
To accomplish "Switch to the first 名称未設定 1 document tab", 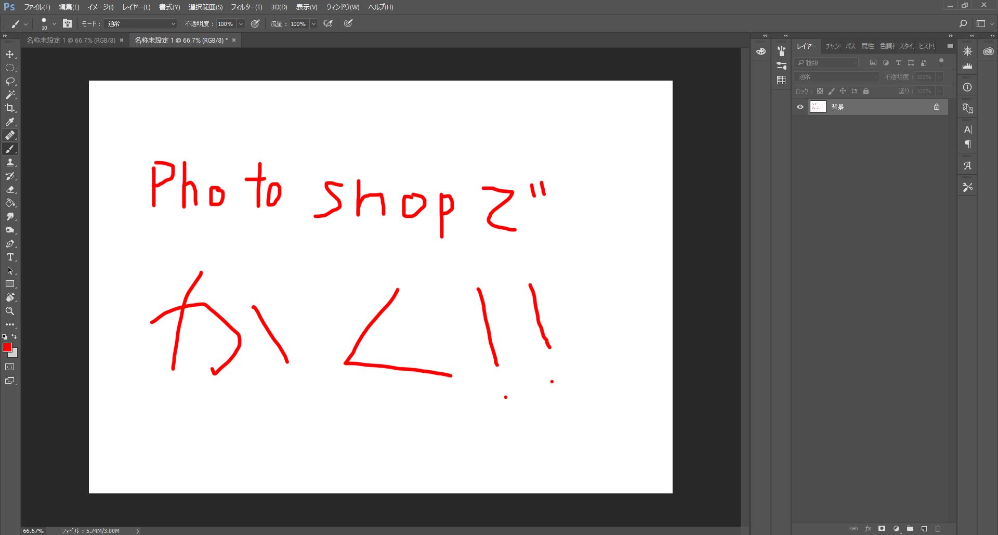I will 71,40.
